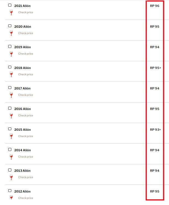The width and height of the screenshot is (169, 205).
Task: Open the 2018 Alión wine page
Action: point(23,68)
